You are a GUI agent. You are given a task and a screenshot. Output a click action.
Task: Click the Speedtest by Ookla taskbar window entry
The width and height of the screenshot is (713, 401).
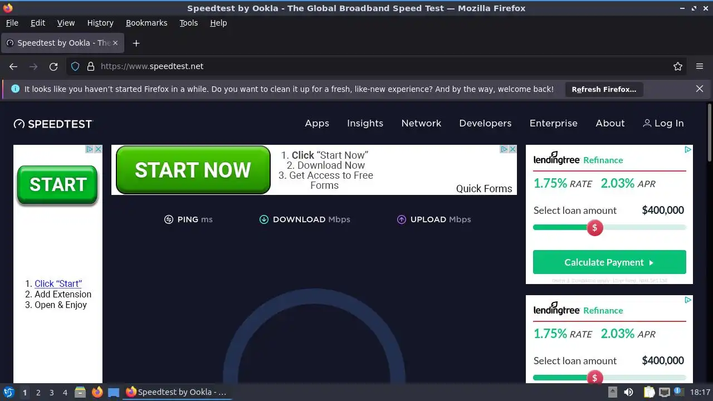coord(177,392)
